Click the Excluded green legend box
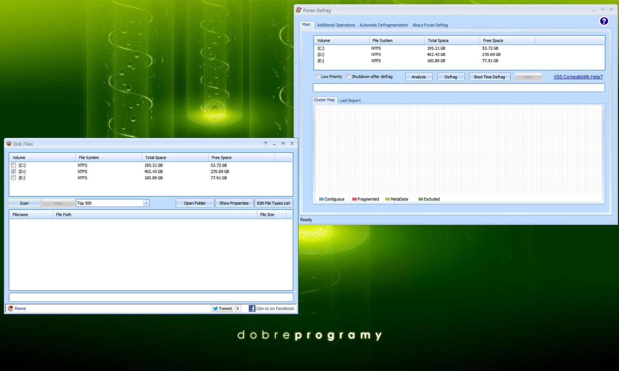 [x=420, y=199]
